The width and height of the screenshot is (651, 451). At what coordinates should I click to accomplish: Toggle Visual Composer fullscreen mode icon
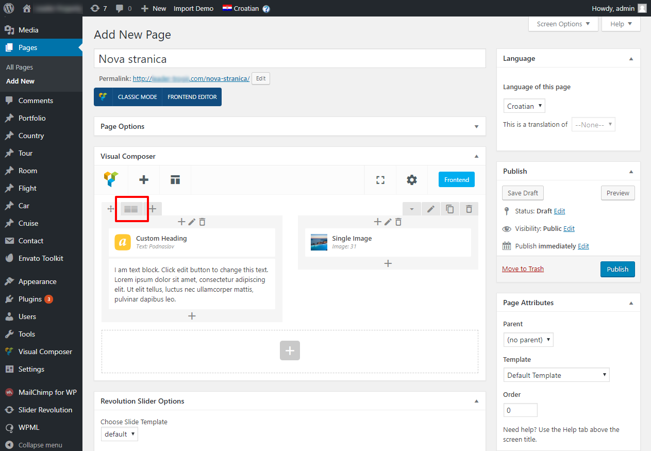[x=380, y=180]
